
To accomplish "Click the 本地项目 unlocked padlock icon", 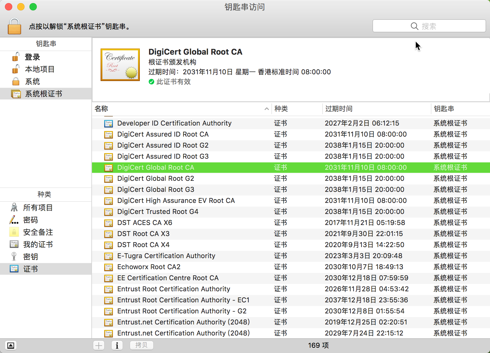I will 16,69.
